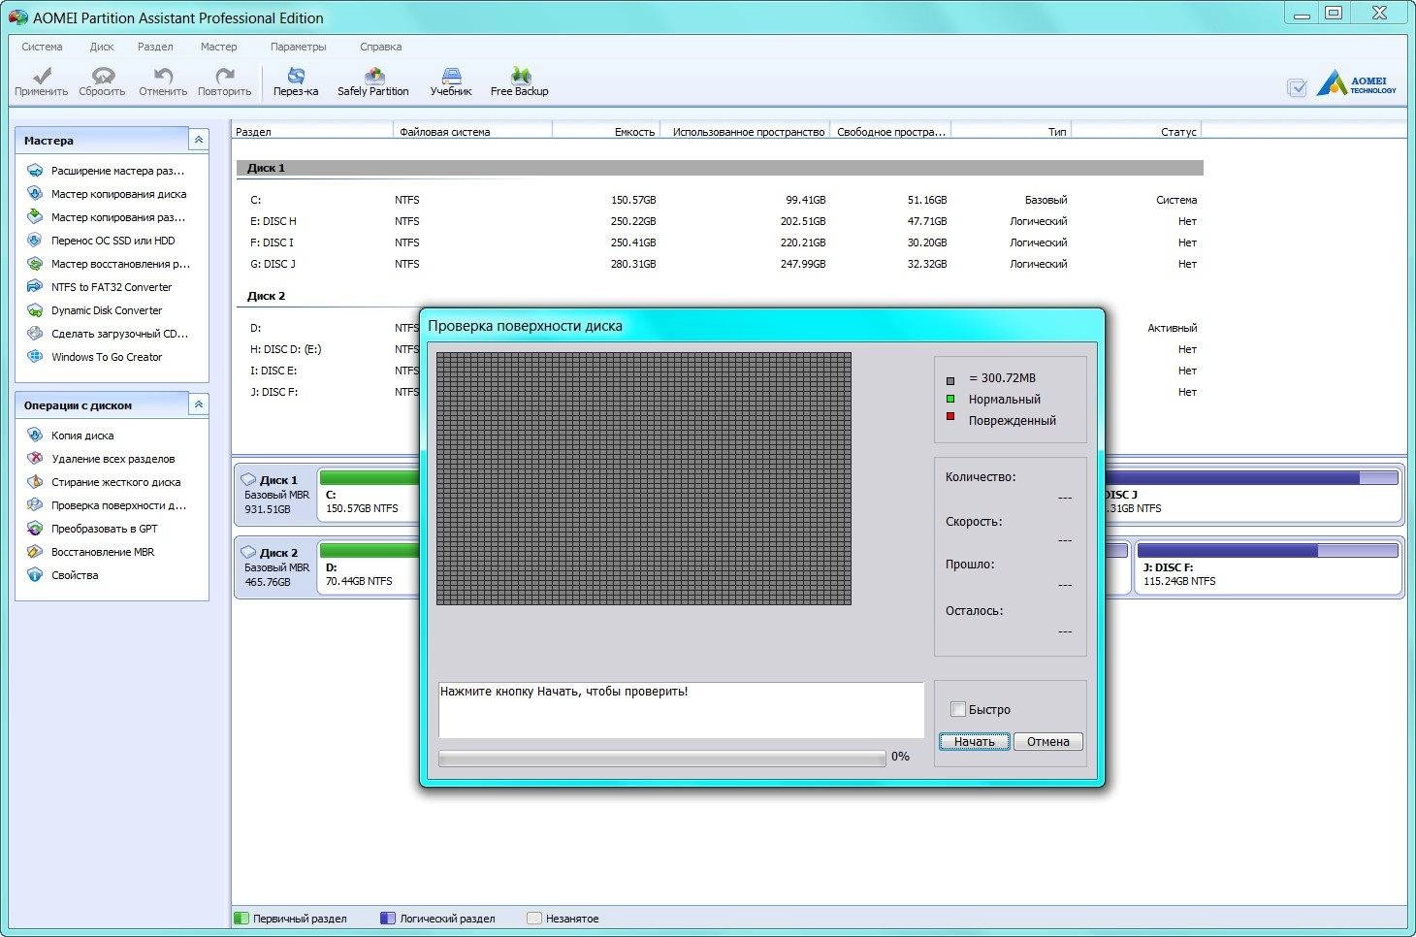Collapse the Мастера panel

198,140
